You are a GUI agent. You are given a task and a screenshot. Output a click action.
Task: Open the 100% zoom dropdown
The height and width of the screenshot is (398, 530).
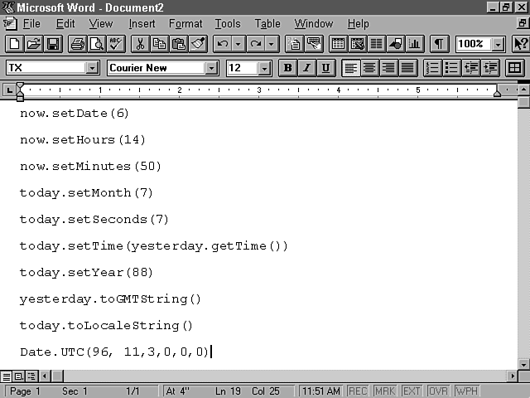(499, 44)
